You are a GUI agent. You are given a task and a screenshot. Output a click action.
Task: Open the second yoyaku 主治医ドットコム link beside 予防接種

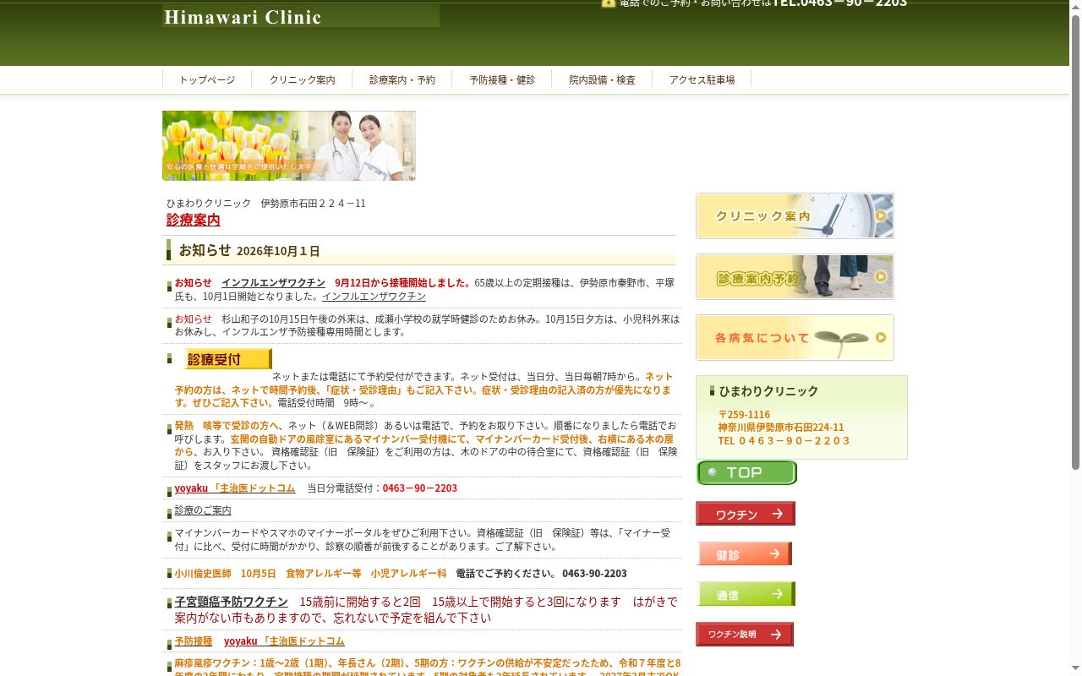[x=284, y=642]
